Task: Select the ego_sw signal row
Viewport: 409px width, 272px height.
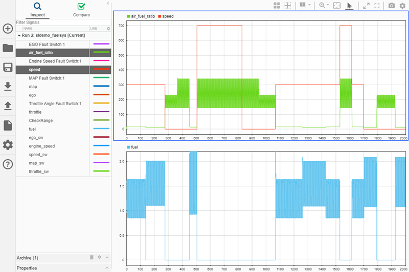Action: [x=63, y=138]
